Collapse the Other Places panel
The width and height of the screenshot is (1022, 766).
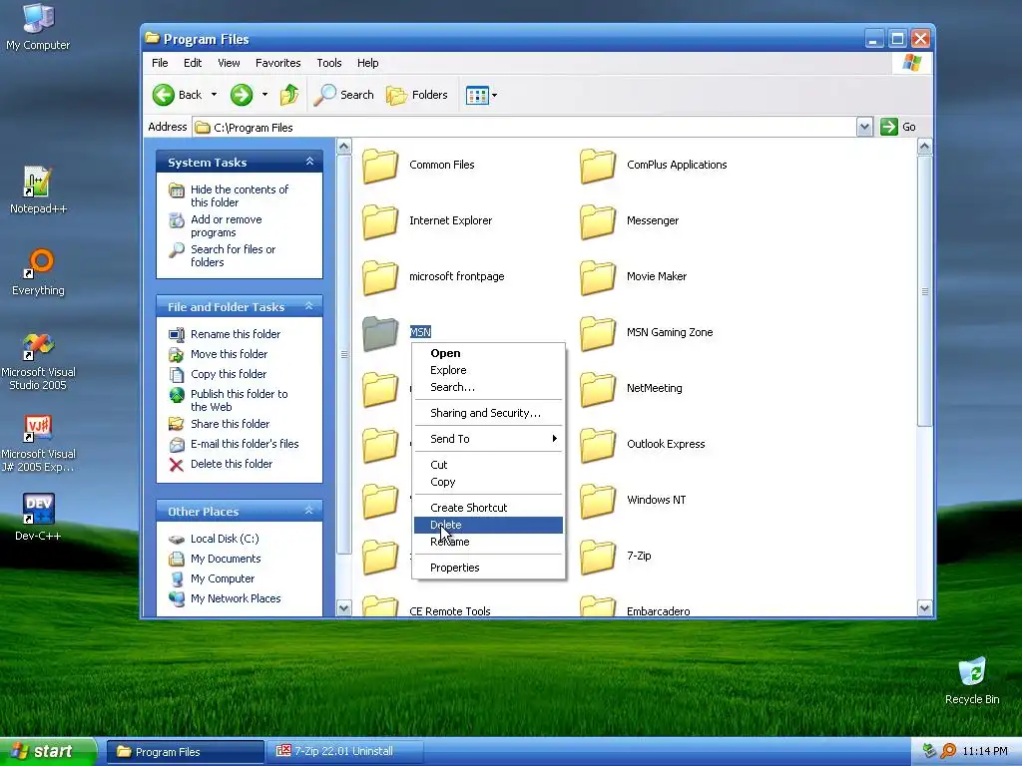tap(309, 511)
